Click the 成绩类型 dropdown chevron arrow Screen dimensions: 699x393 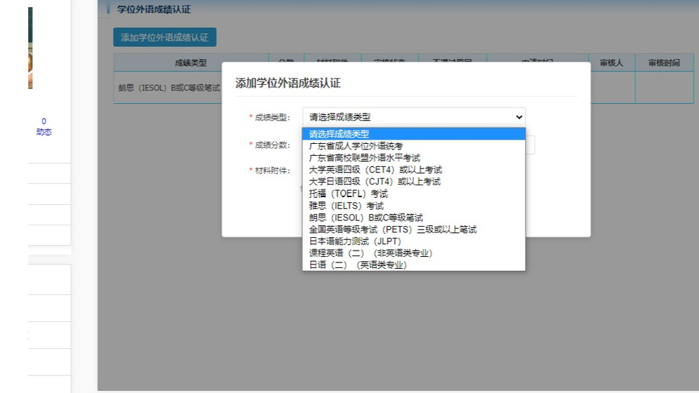click(x=519, y=117)
